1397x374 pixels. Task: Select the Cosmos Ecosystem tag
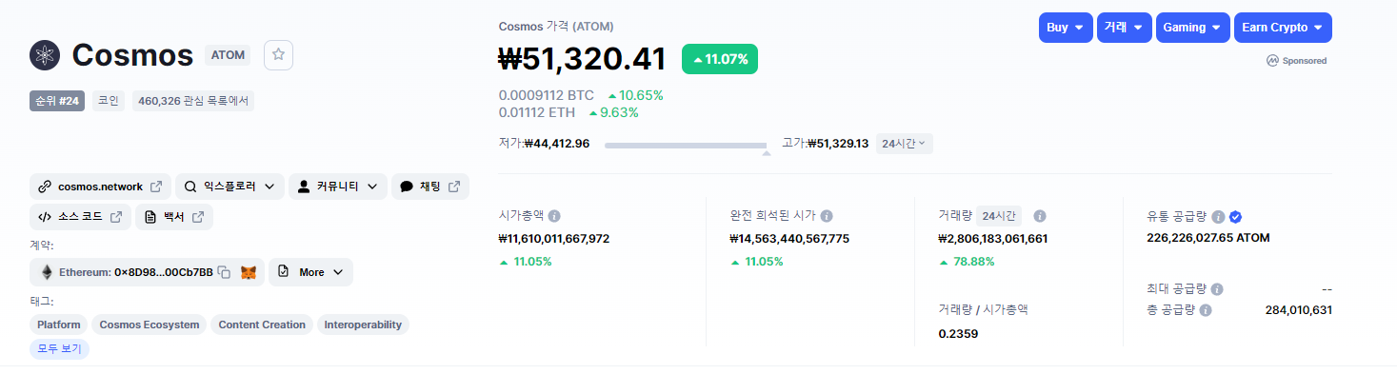(150, 325)
